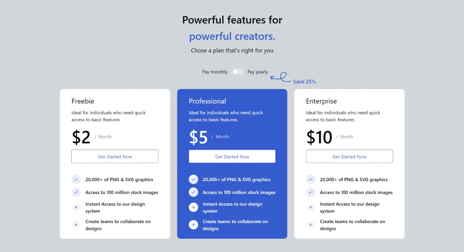Screen dimensions: 464x252
Task: Click Freebie checkmark beside PNG & SVG graphics
Action: 76,179
